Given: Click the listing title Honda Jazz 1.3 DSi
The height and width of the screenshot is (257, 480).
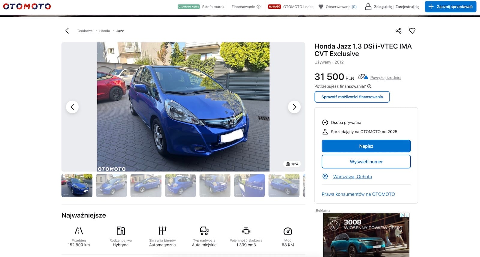Looking at the screenshot, I should [x=363, y=50].
